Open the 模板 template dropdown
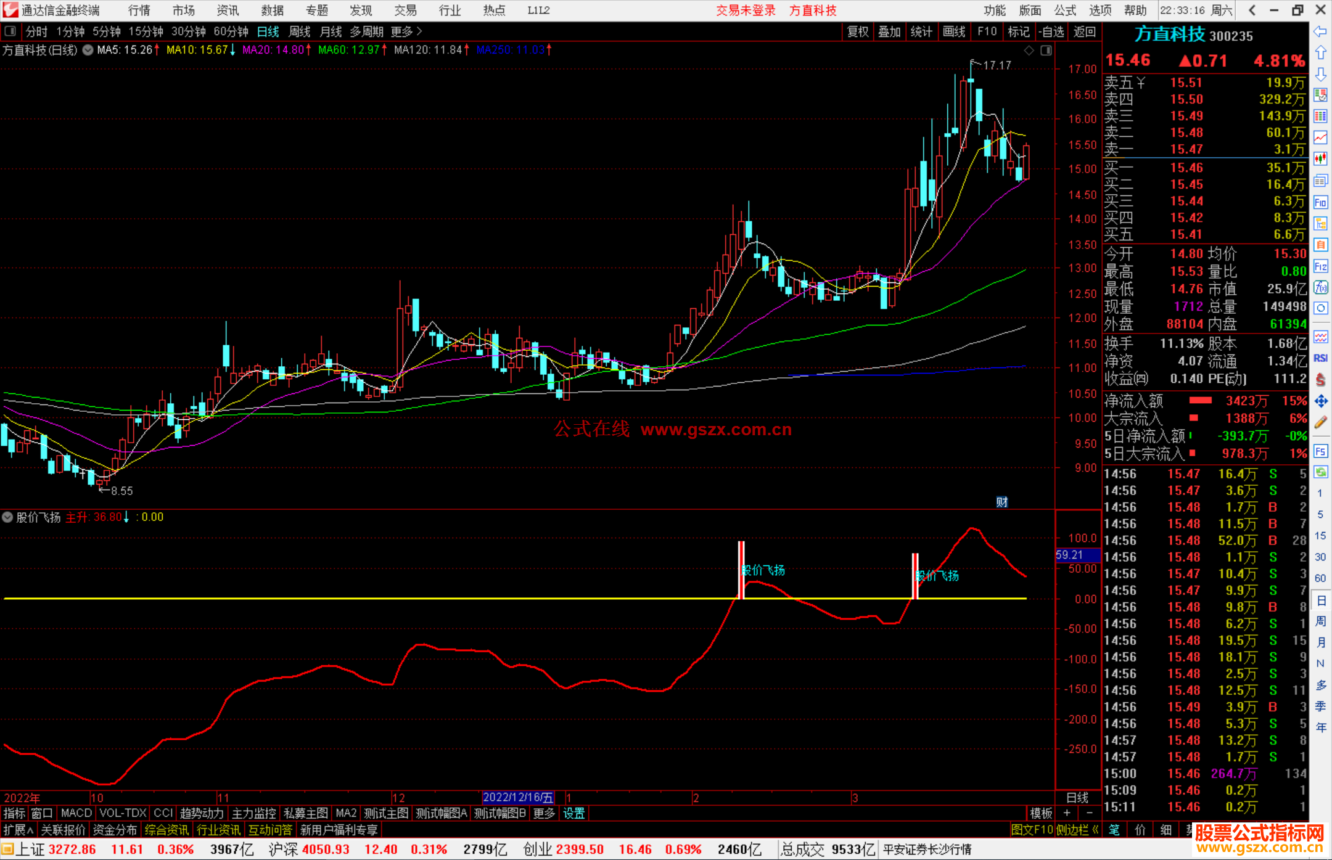Image resolution: width=1332 pixels, height=860 pixels. [1041, 813]
